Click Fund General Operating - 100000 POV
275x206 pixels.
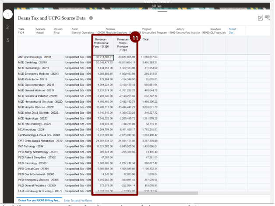pyautogui.click(x=88, y=33)
